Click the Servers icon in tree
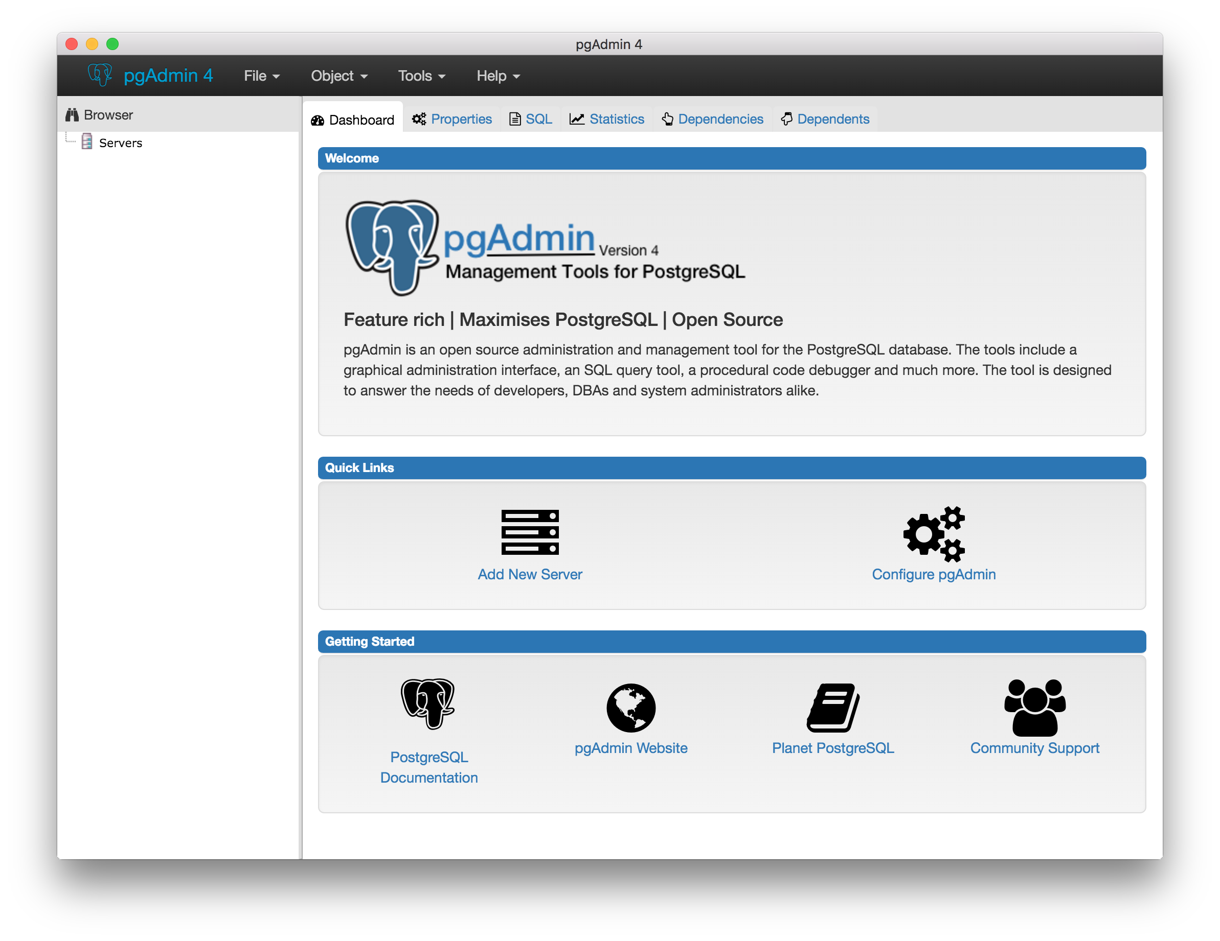 coord(87,142)
